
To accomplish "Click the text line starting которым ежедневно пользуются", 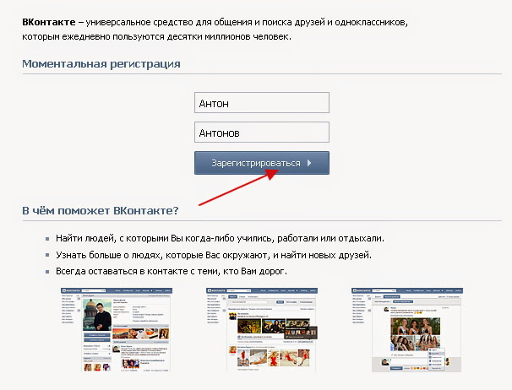I will click(x=156, y=36).
